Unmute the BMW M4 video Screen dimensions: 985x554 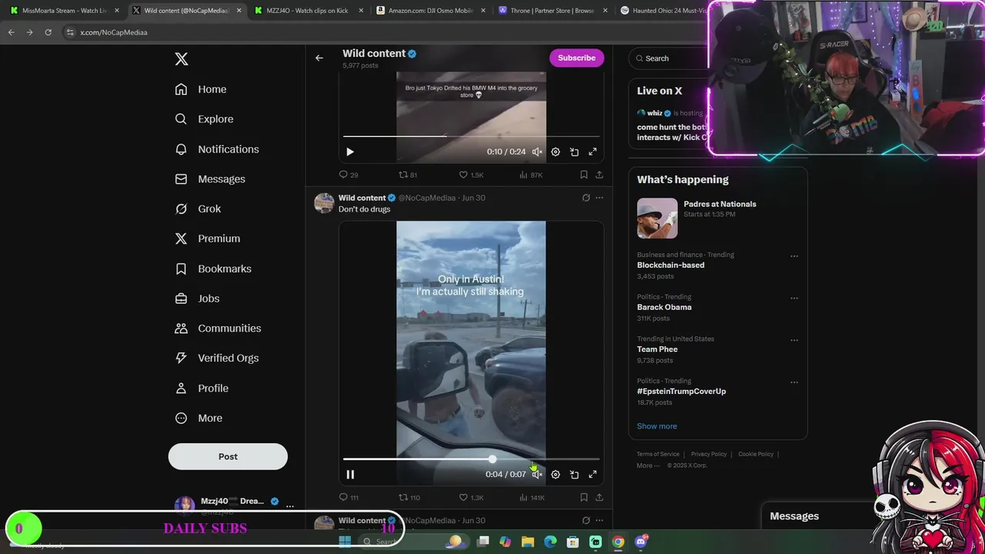[x=537, y=152]
